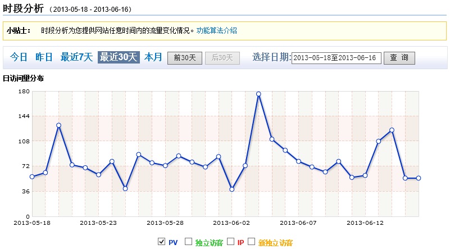Image resolution: width=450 pixels, height=249 pixels.
Task: Click the first data point on 2013-05-18
Action: tap(32, 176)
